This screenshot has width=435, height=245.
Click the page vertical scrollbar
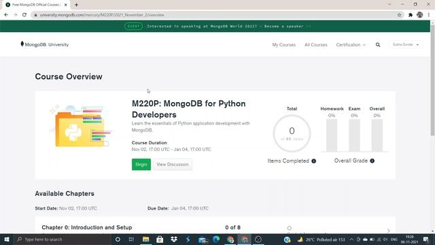(x=432, y=80)
